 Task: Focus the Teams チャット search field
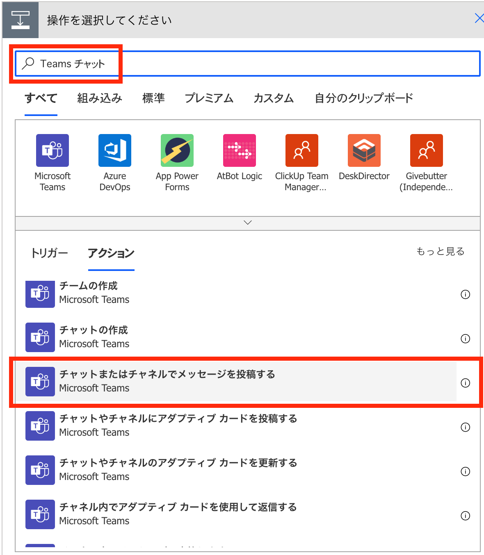[x=248, y=64]
